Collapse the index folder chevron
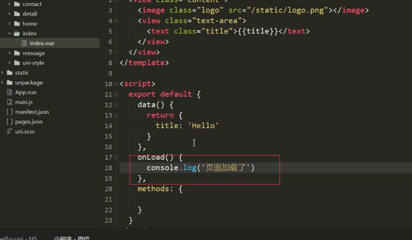Viewport: 412px width, 240px height. coord(10,33)
